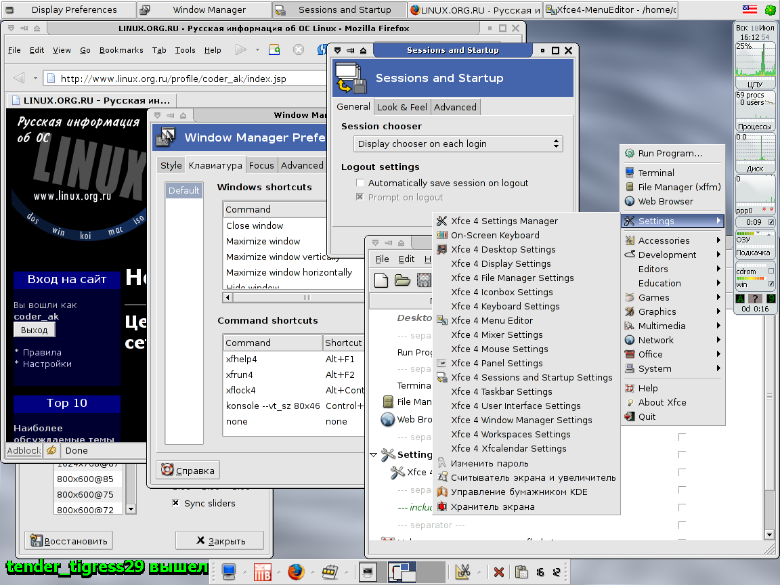Uncheck the Sync sliders checkbox
The image size is (780, 585).
(175, 503)
